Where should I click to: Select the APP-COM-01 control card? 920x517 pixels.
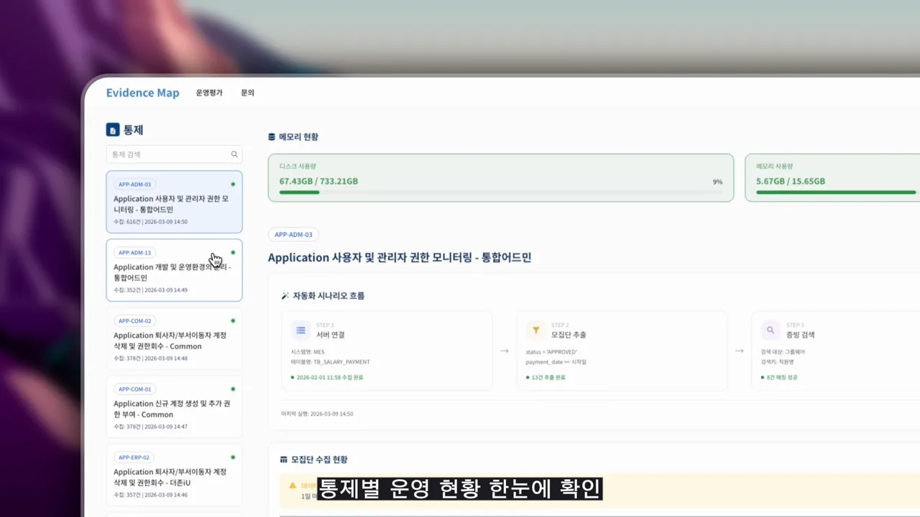pyautogui.click(x=174, y=406)
